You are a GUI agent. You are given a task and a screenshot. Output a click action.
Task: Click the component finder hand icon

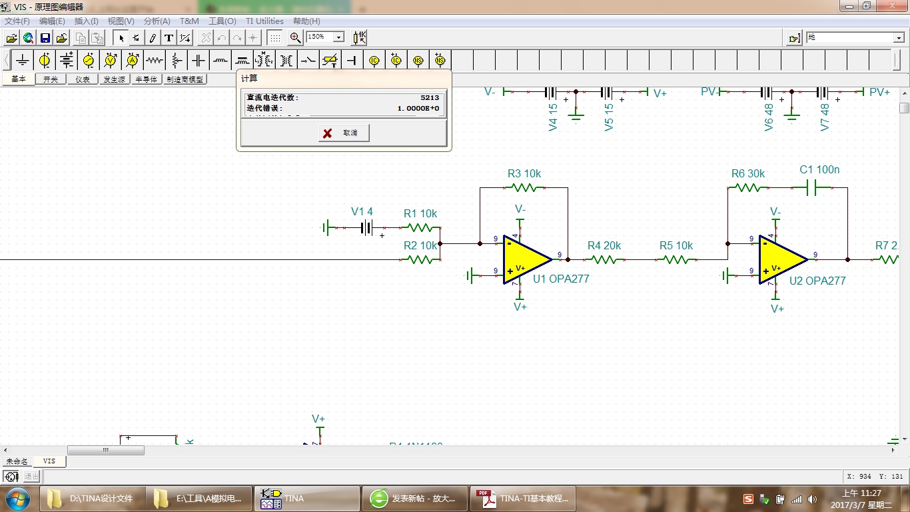794,38
